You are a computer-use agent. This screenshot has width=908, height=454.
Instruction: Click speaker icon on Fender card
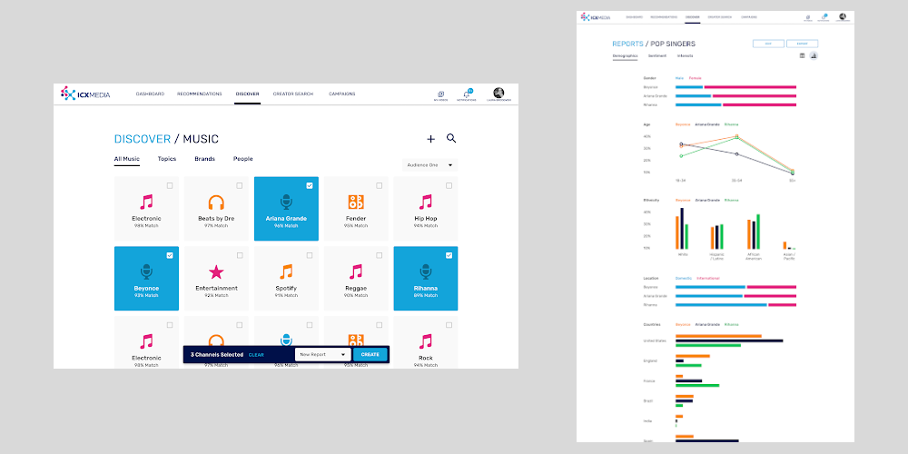[x=356, y=202]
